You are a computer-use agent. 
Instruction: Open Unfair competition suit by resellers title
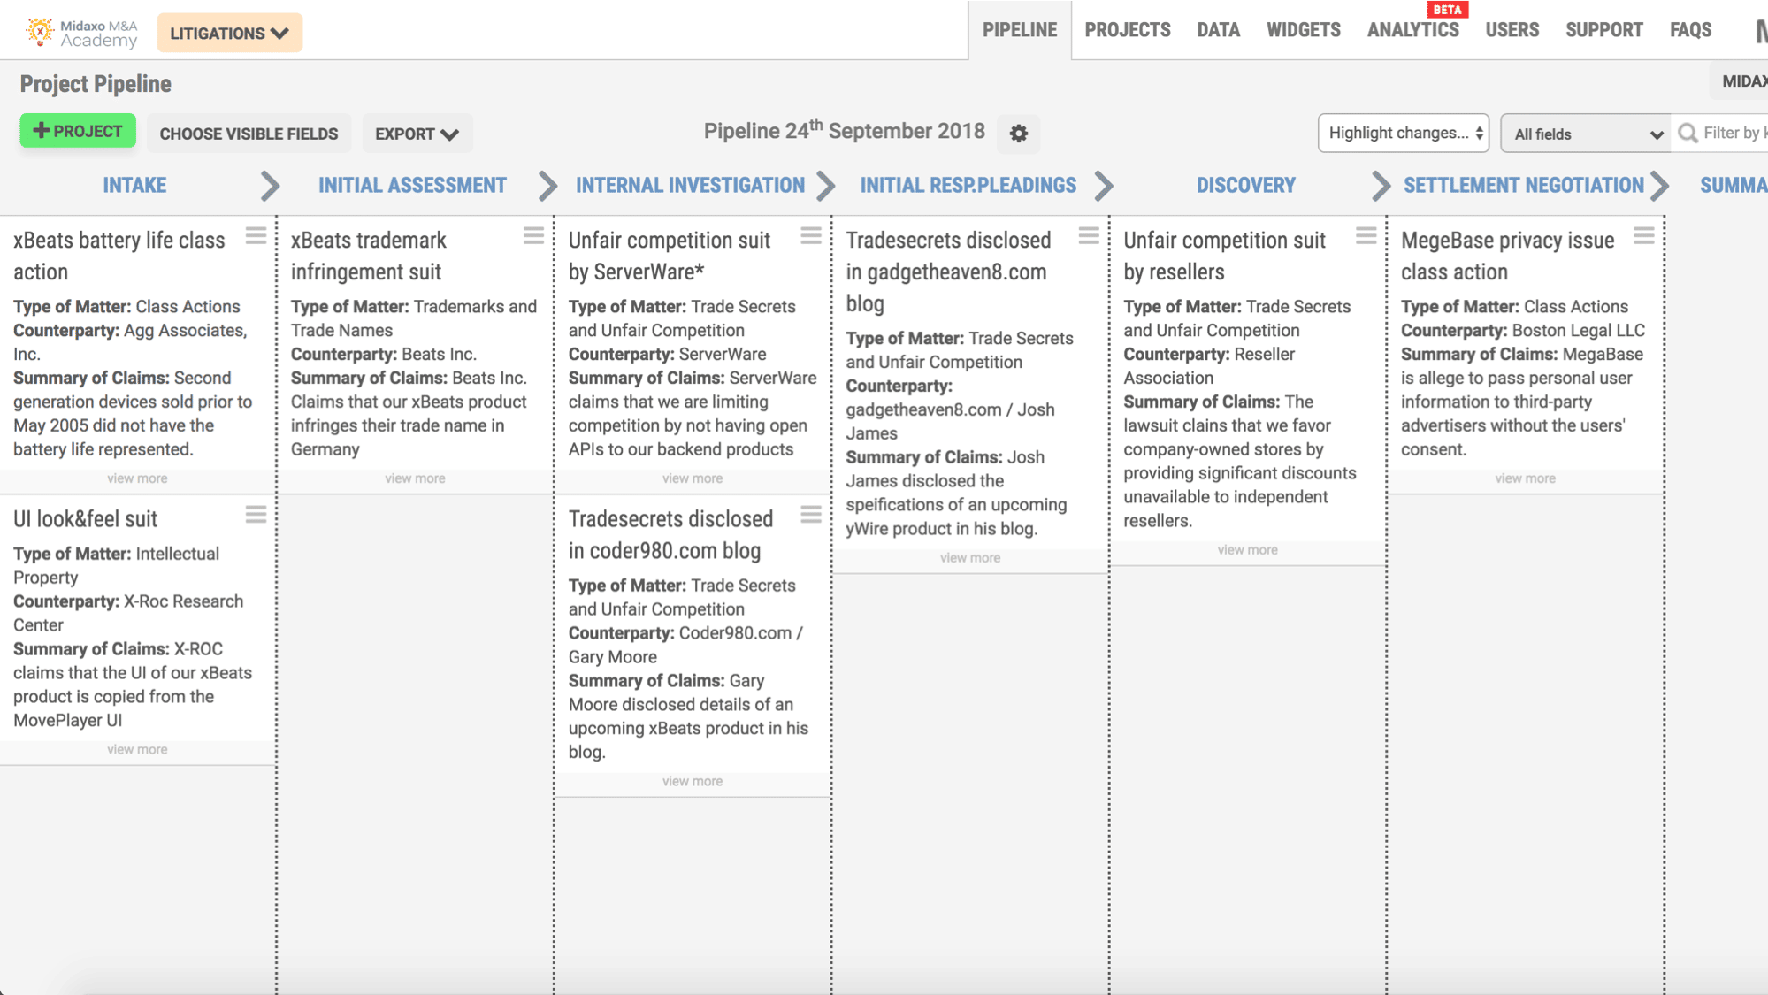point(1224,256)
